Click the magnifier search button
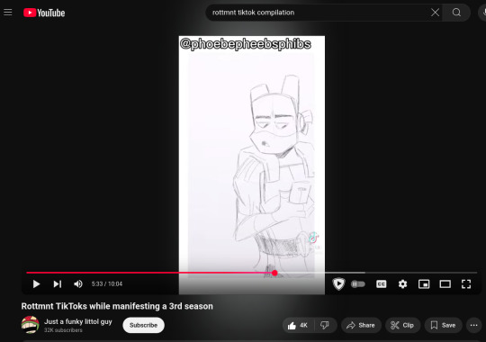486x342 pixels. pos(456,13)
